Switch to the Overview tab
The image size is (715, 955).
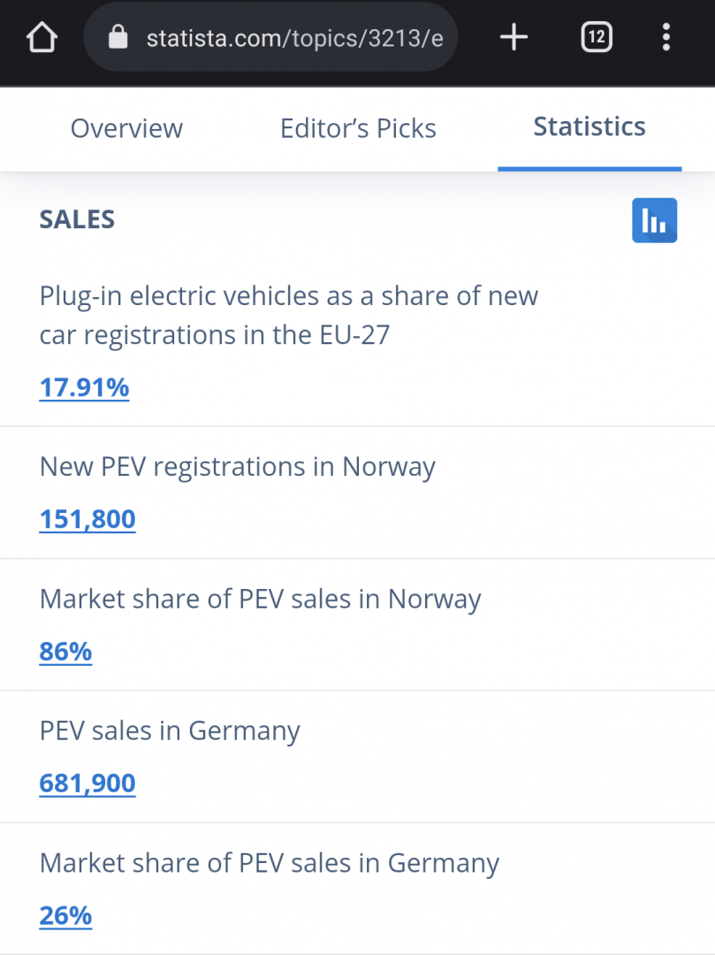click(126, 128)
